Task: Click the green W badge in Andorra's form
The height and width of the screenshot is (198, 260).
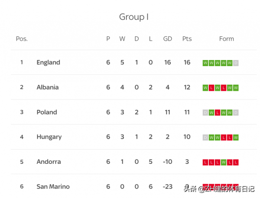Action: coord(224,163)
